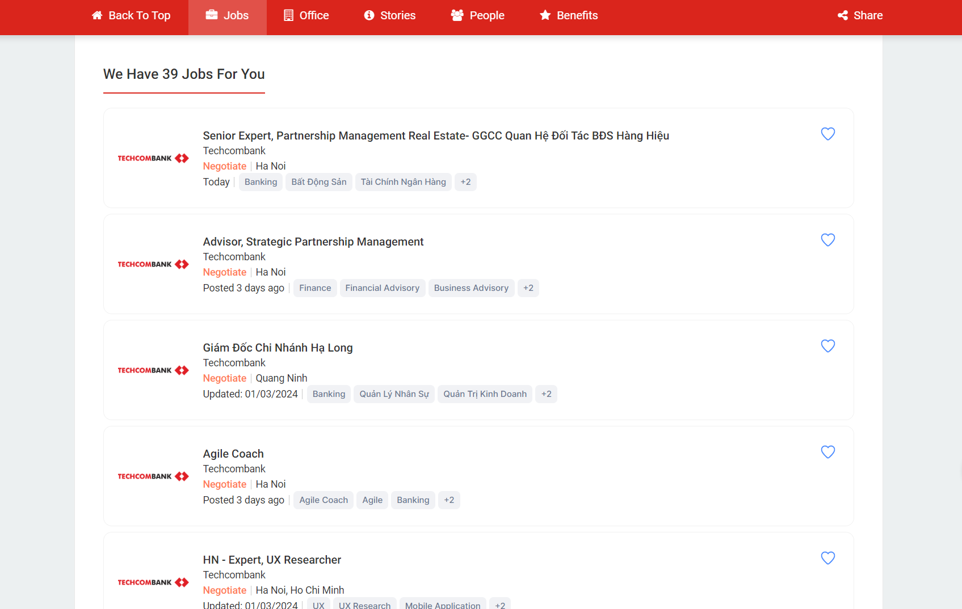Viewport: 962px width, 609px height.
Task: Click Today posting date on Senior Expert job
Action: (x=216, y=182)
